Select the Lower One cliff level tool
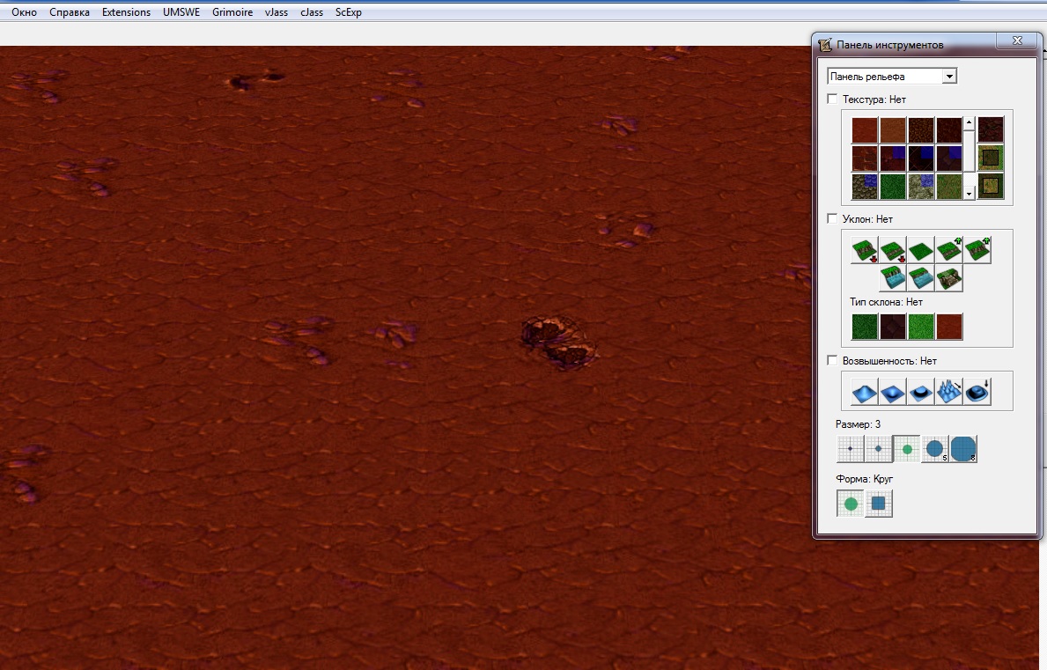Image resolution: width=1047 pixels, height=670 pixels. coord(892,251)
